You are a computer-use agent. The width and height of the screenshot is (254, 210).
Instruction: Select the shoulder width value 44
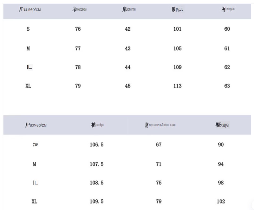click(x=128, y=67)
